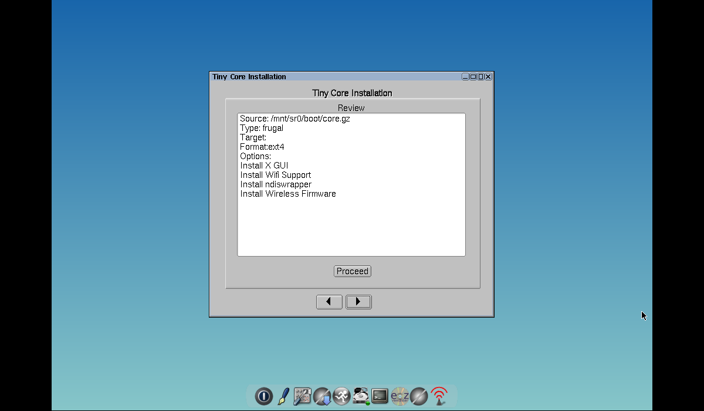
Task: Launch the Apps icon with blue down arrow
Action: point(322,396)
